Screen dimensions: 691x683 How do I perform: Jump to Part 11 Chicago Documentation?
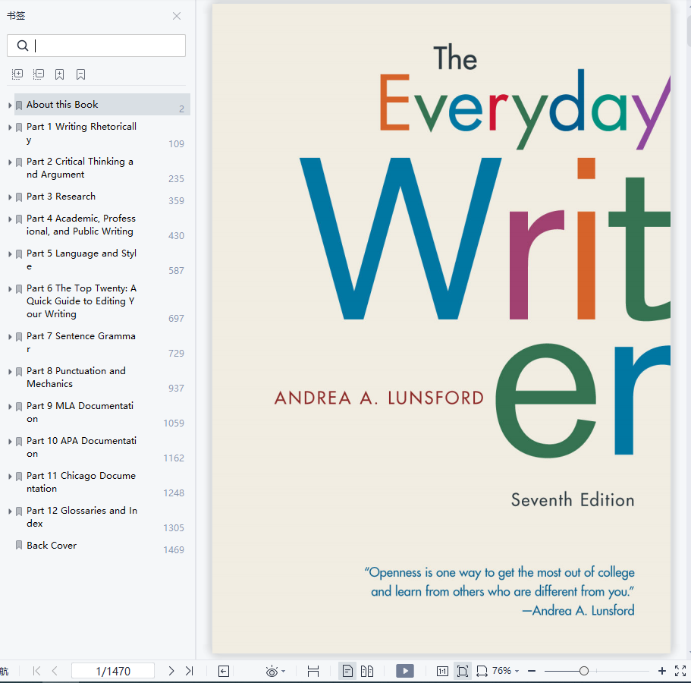(81, 481)
